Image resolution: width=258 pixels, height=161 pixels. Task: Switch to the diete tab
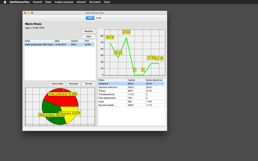pos(90,18)
